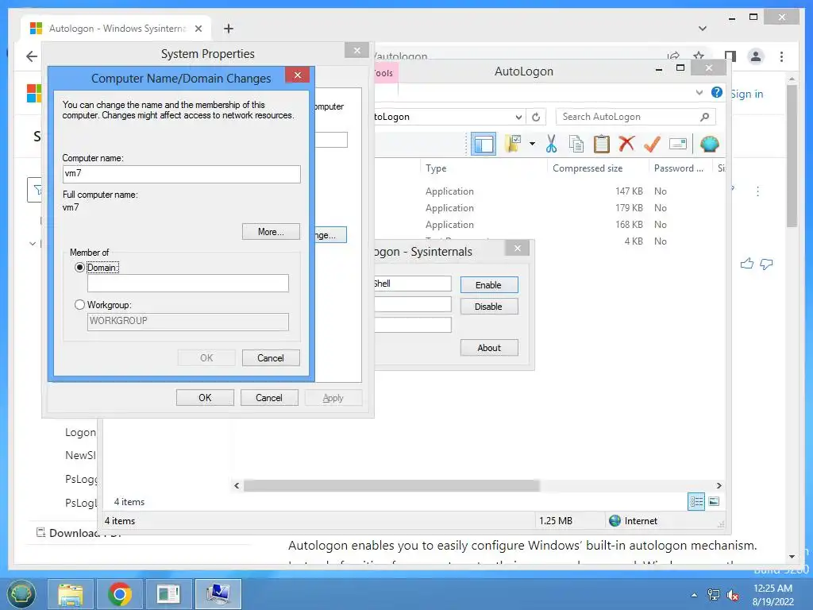Click the Copy icon in explorer toolbar

point(576,145)
